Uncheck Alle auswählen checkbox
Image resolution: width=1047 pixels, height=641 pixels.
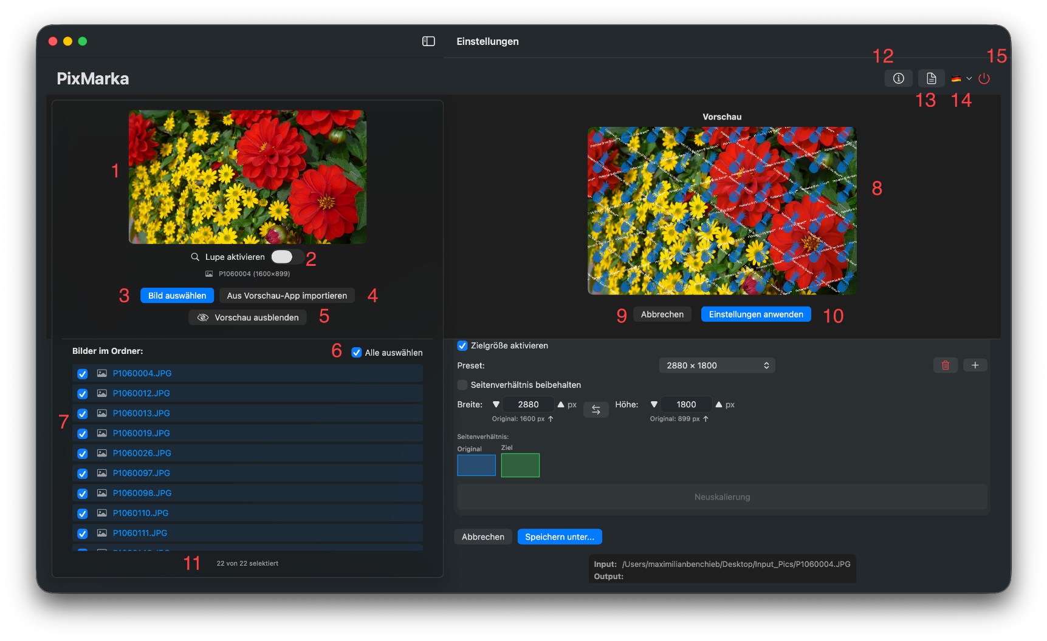pos(357,353)
